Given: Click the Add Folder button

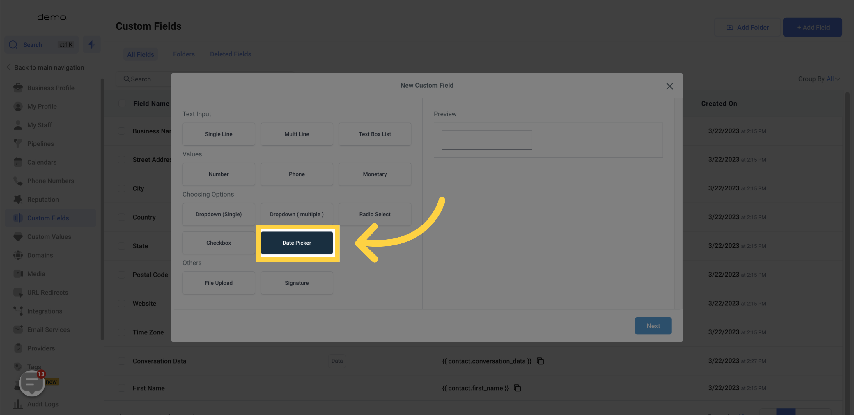Looking at the screenshot, I should pyautogui.click(x=747, y=27).
